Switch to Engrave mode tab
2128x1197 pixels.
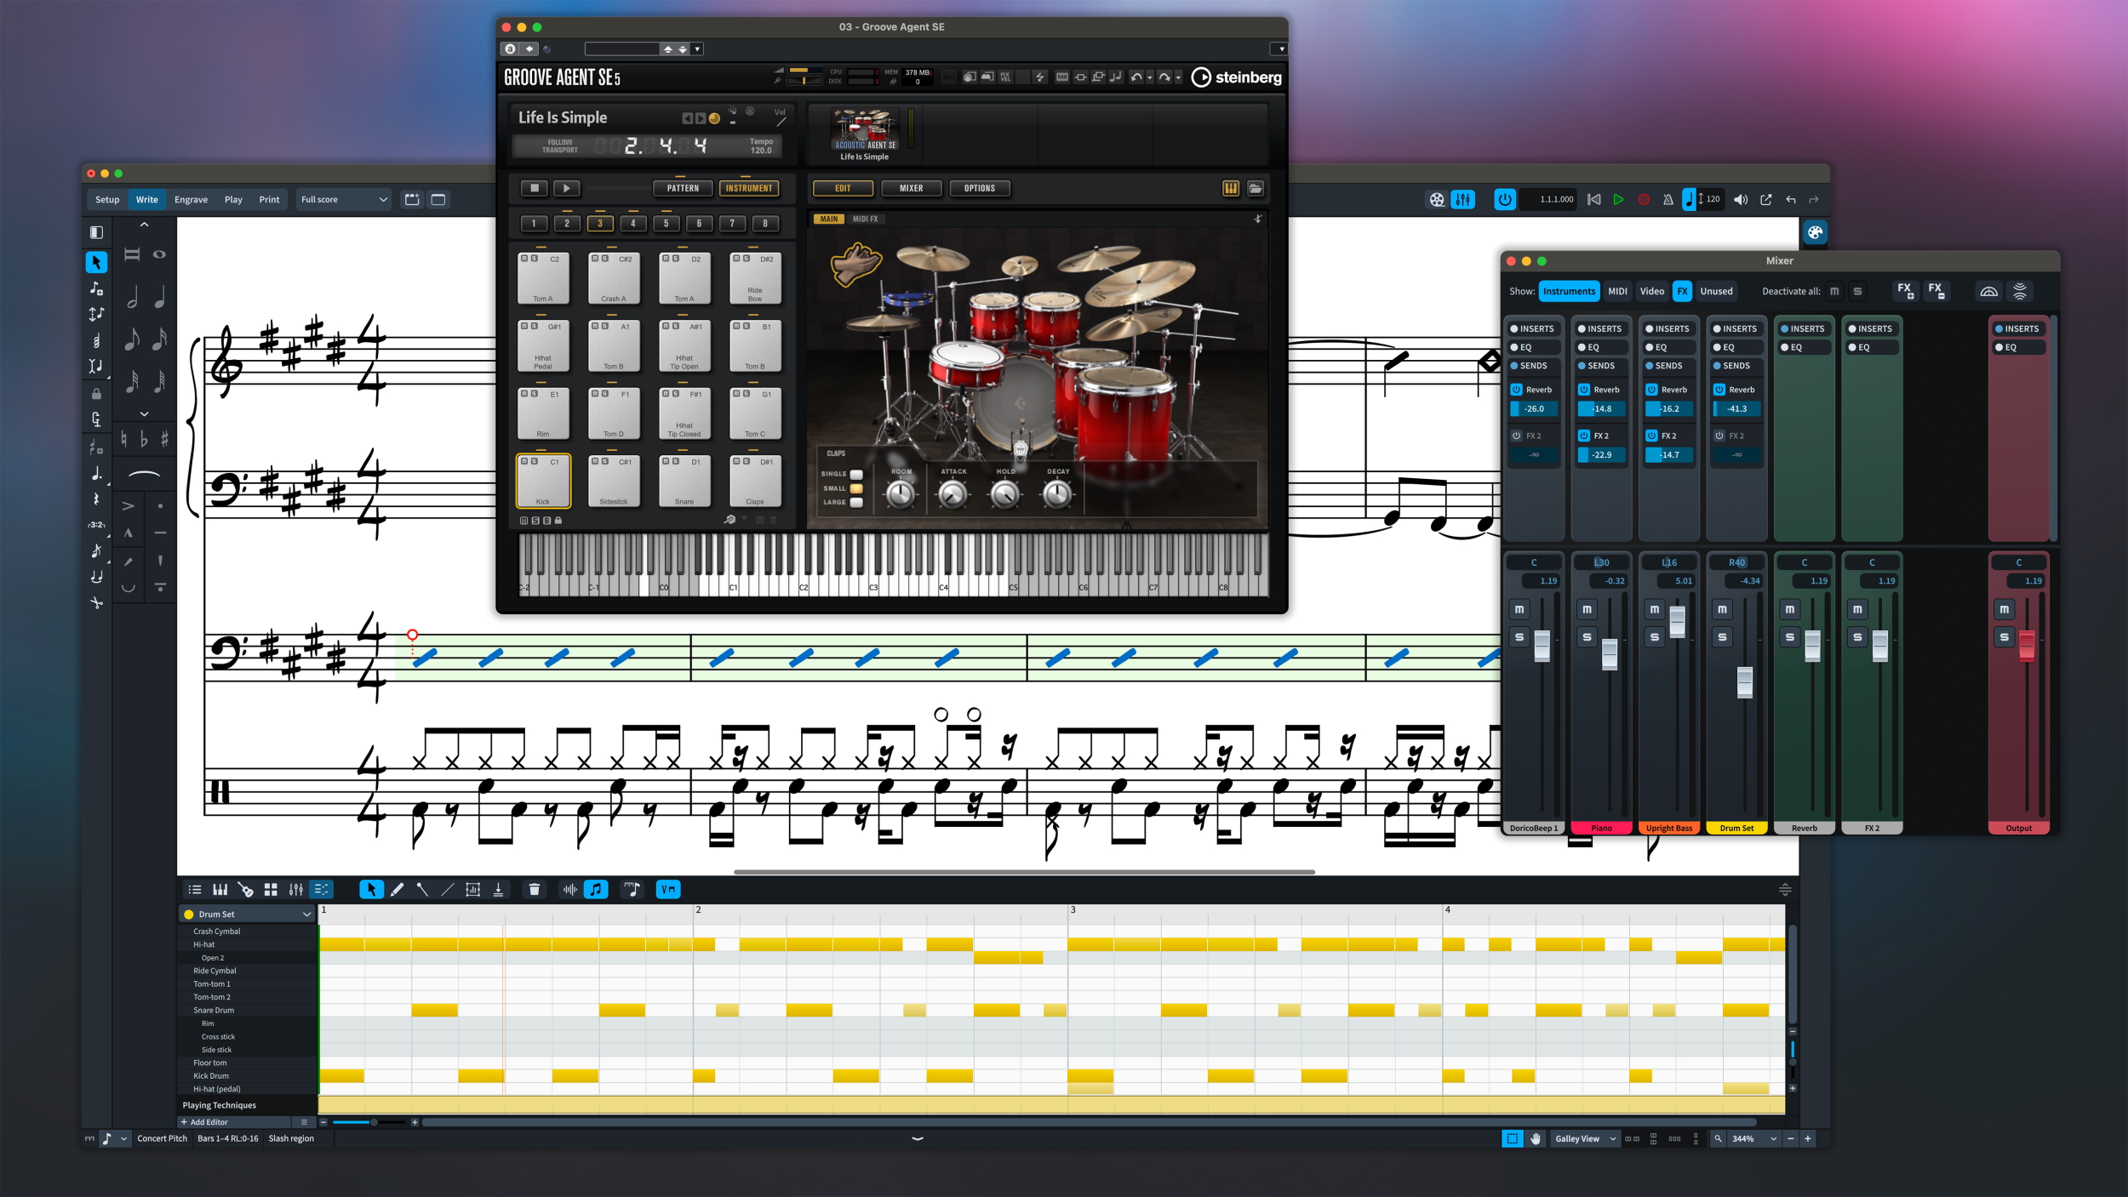pos(191,200)
